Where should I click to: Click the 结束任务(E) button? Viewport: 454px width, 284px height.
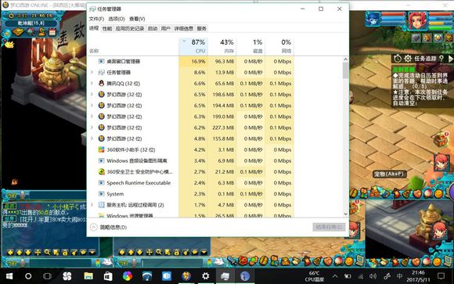[330, 227]
